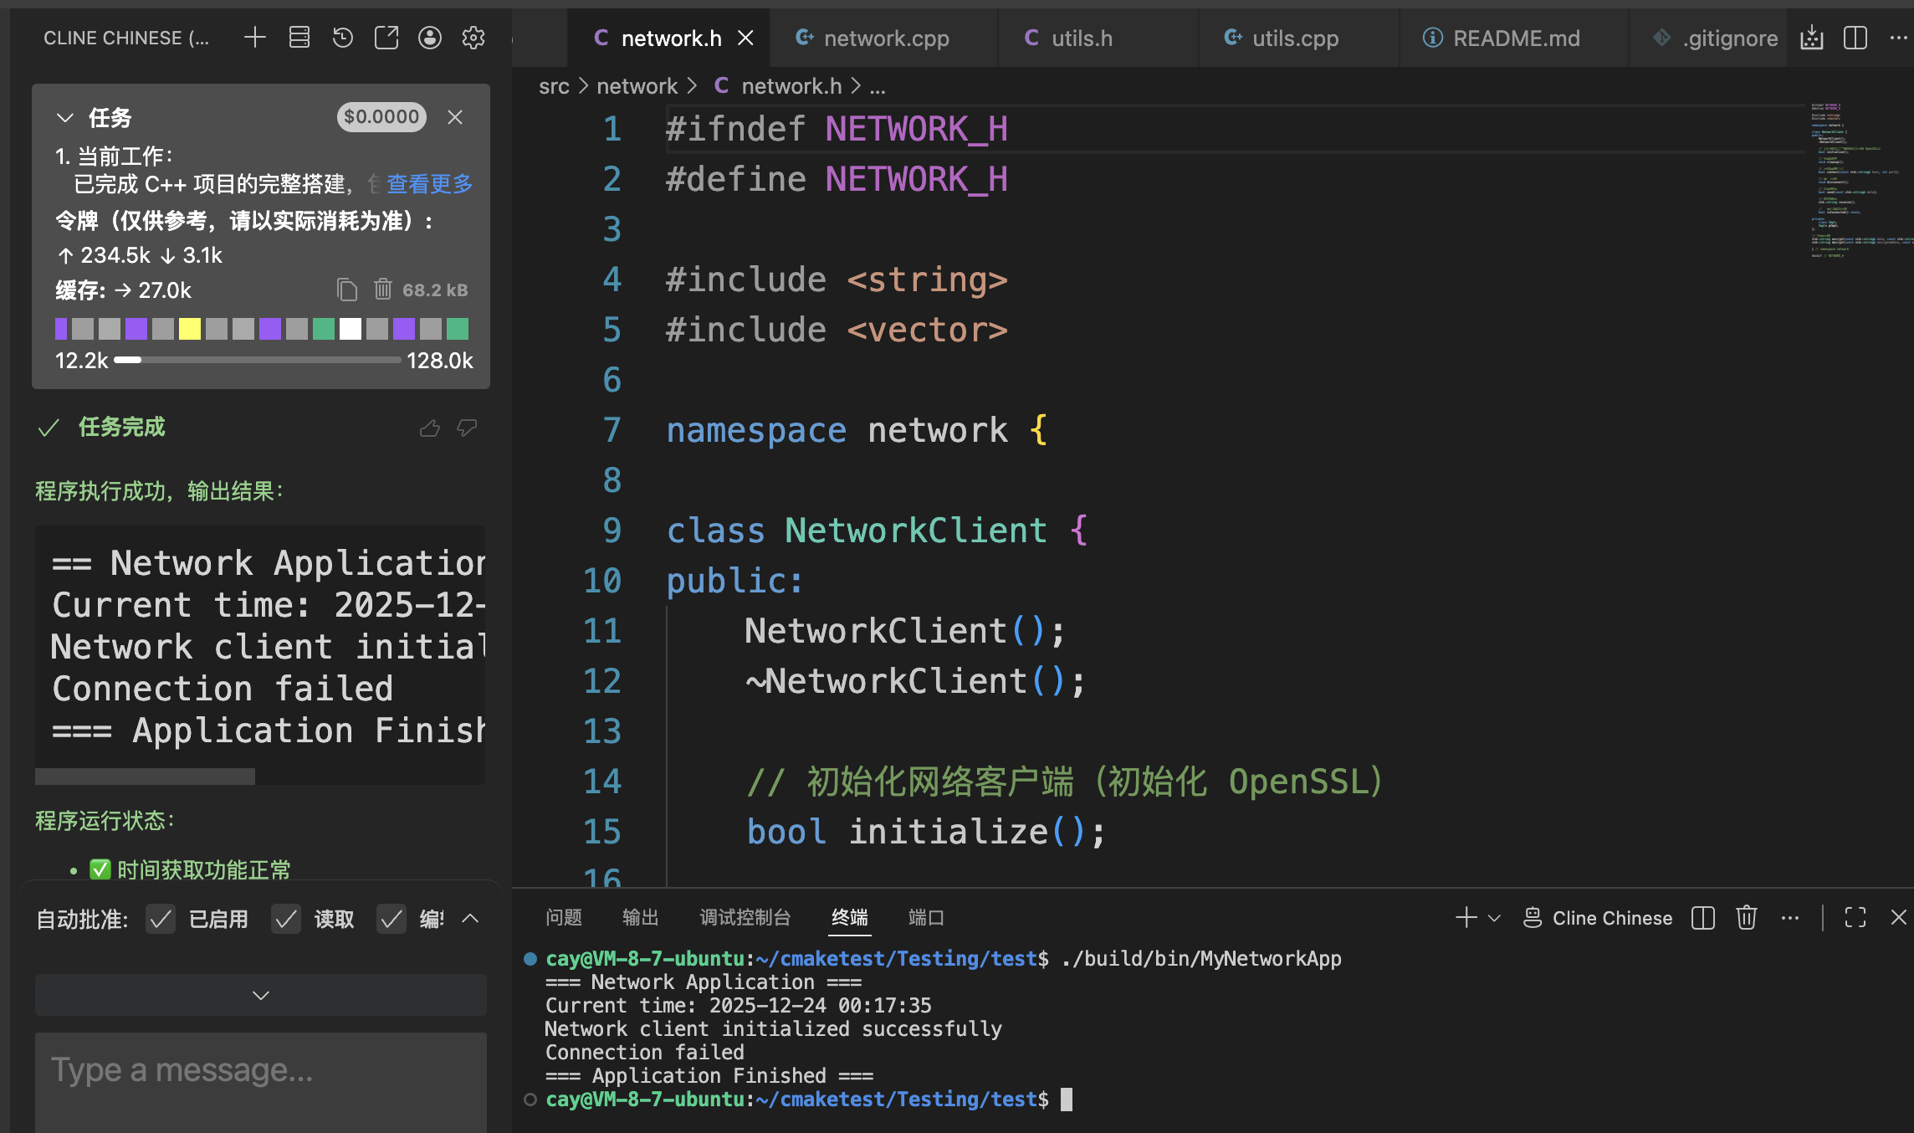Click the open-in-editor popout icon

tap(386, 38)
